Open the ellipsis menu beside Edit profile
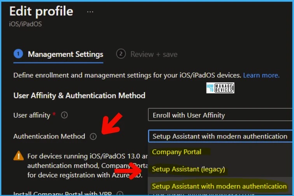This screenshot has height=196, width=294. click(90, 12)
